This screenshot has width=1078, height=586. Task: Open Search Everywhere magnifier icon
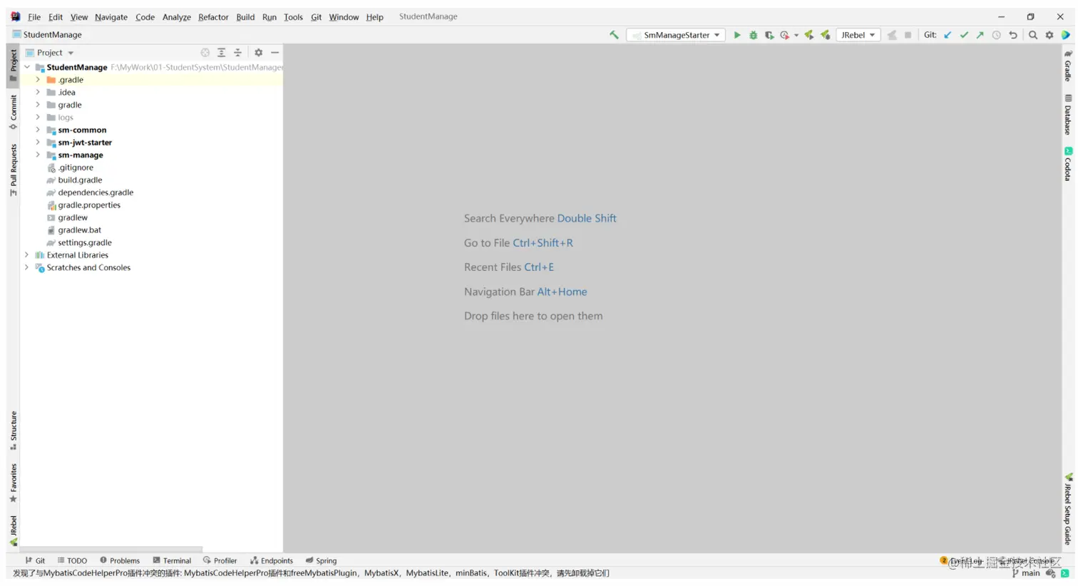[1033, 35]
